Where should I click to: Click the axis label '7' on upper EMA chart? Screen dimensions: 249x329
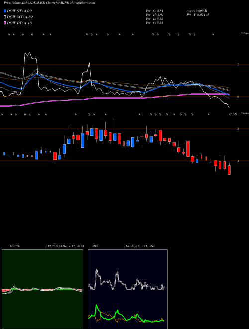click(x=238, y=65)
